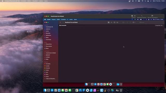The image size is (166, 93).
Task: Open Chrome in remote Dock
Action: 104,84
